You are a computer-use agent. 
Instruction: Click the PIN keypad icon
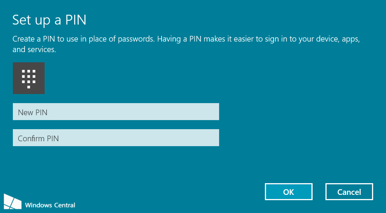point(29,78)
